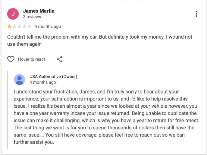Click James Martin's review text
The height and width of the screenshot is (155, 207).
point(100,40)
